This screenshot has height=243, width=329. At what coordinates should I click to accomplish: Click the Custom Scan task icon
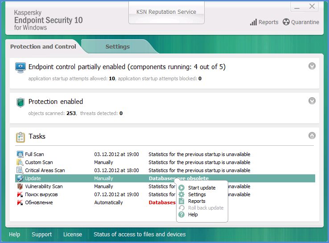[x=20, y=163]
